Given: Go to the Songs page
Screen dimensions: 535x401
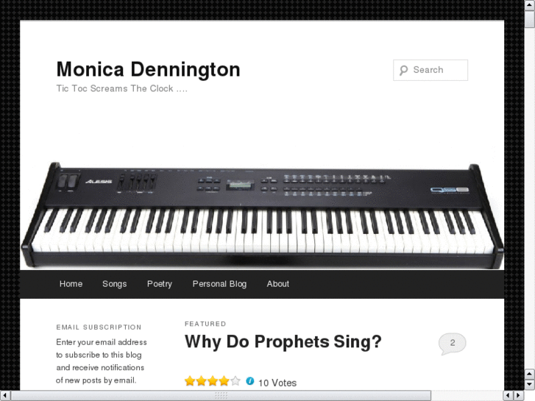Looking at the screenshot, I should [115, 284].
